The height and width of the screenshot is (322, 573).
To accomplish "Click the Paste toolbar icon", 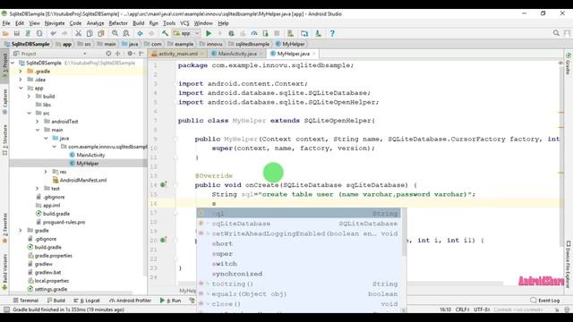I will click(101, 34).
